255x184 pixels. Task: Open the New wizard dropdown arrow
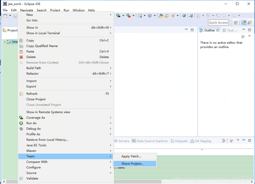10,16
